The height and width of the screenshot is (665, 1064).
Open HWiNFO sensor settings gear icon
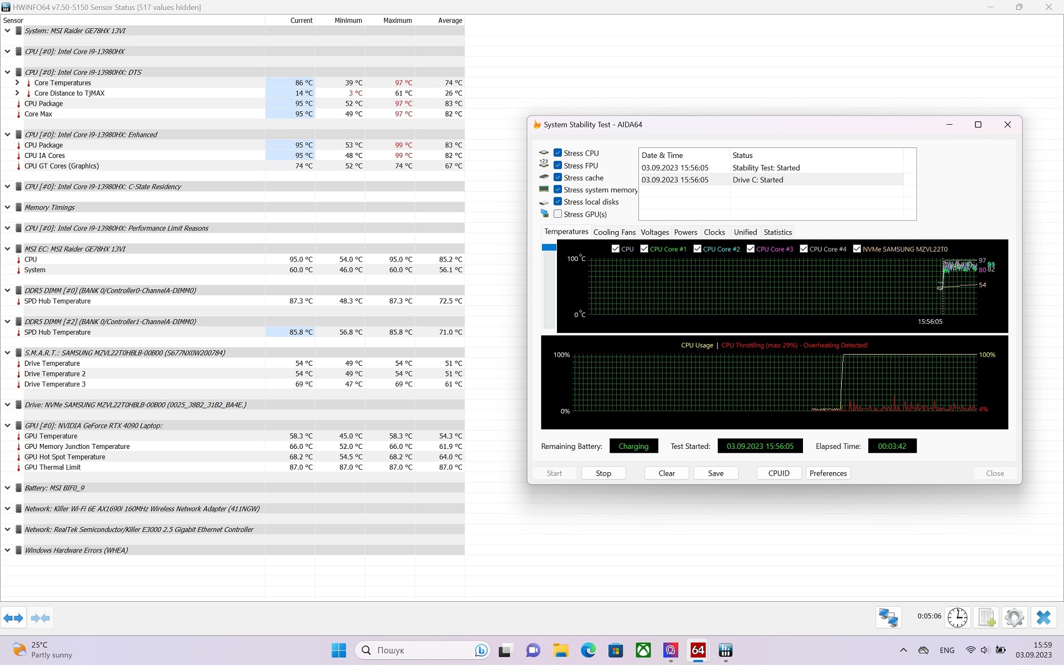pyautogui.click(x=1015, y=617)
